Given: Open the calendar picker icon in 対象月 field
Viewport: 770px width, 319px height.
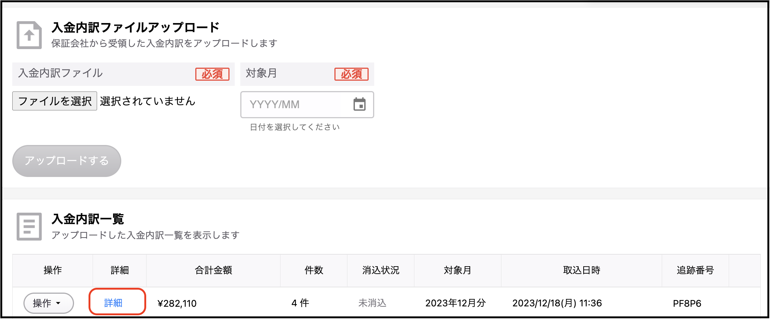Looking at the screenshot, I should (359, 104).
